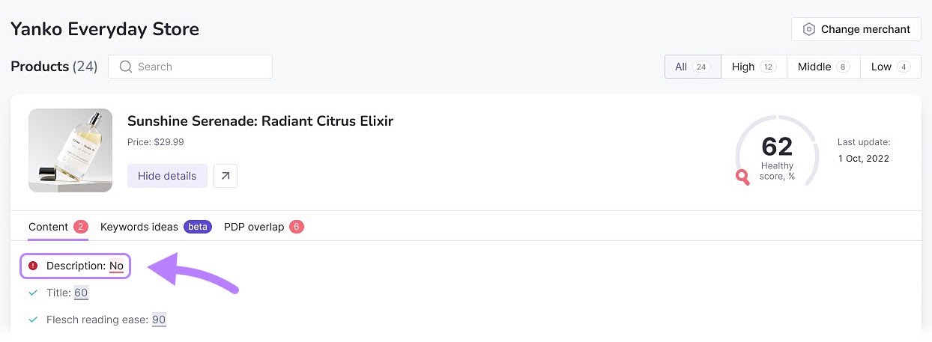Filter products by All
Viewport: 932px width, 342px height.
(x=692, y=67)
